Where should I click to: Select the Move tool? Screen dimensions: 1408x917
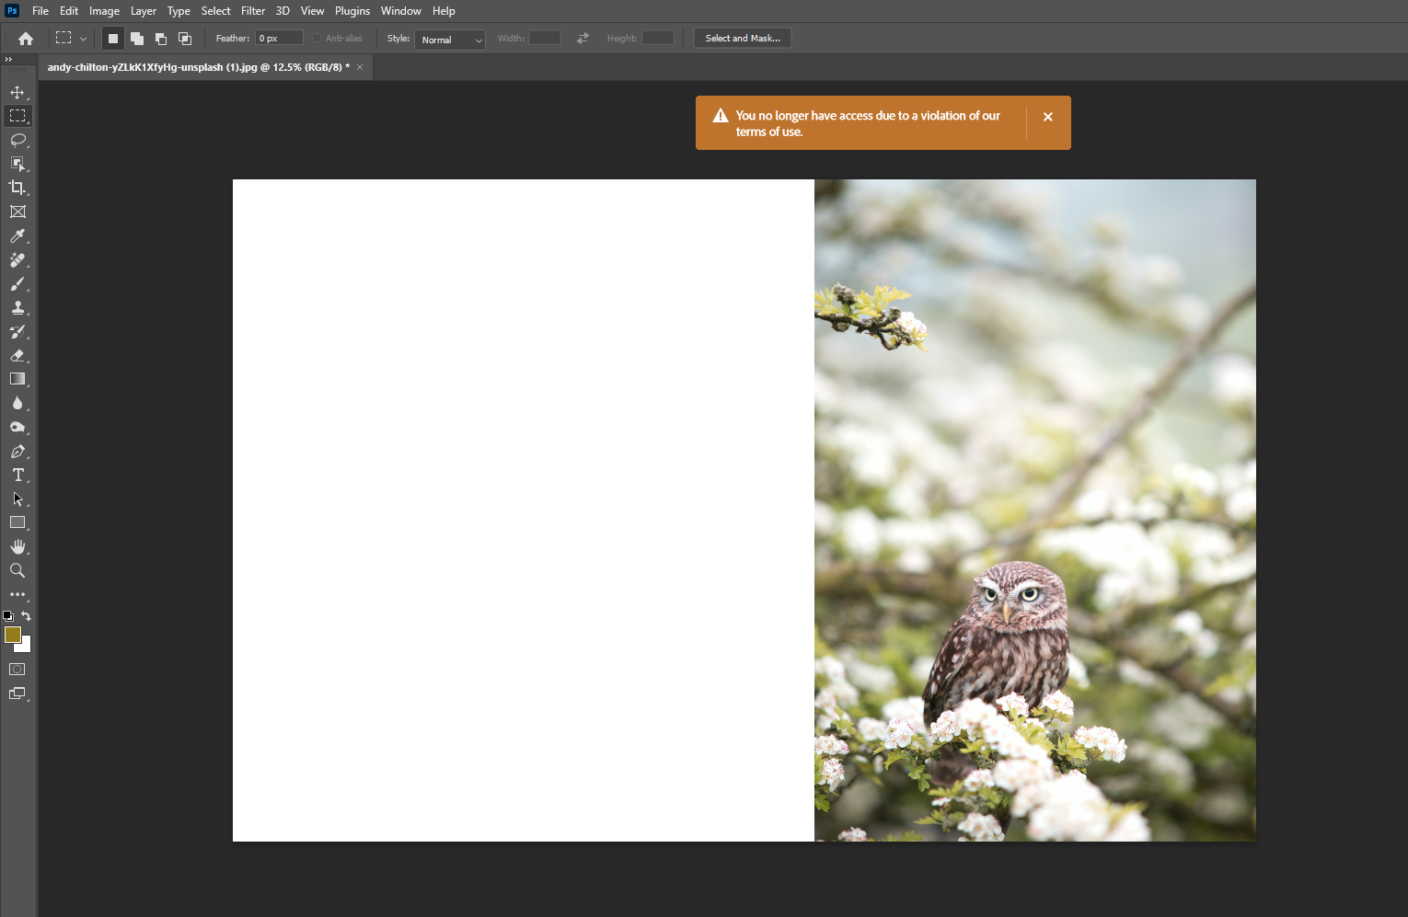(17, 92)
